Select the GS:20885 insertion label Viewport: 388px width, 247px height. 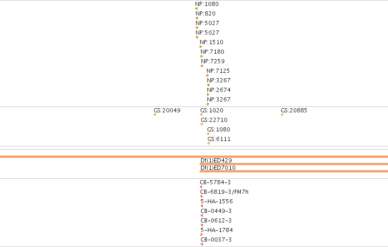click(x=294, y=111)
